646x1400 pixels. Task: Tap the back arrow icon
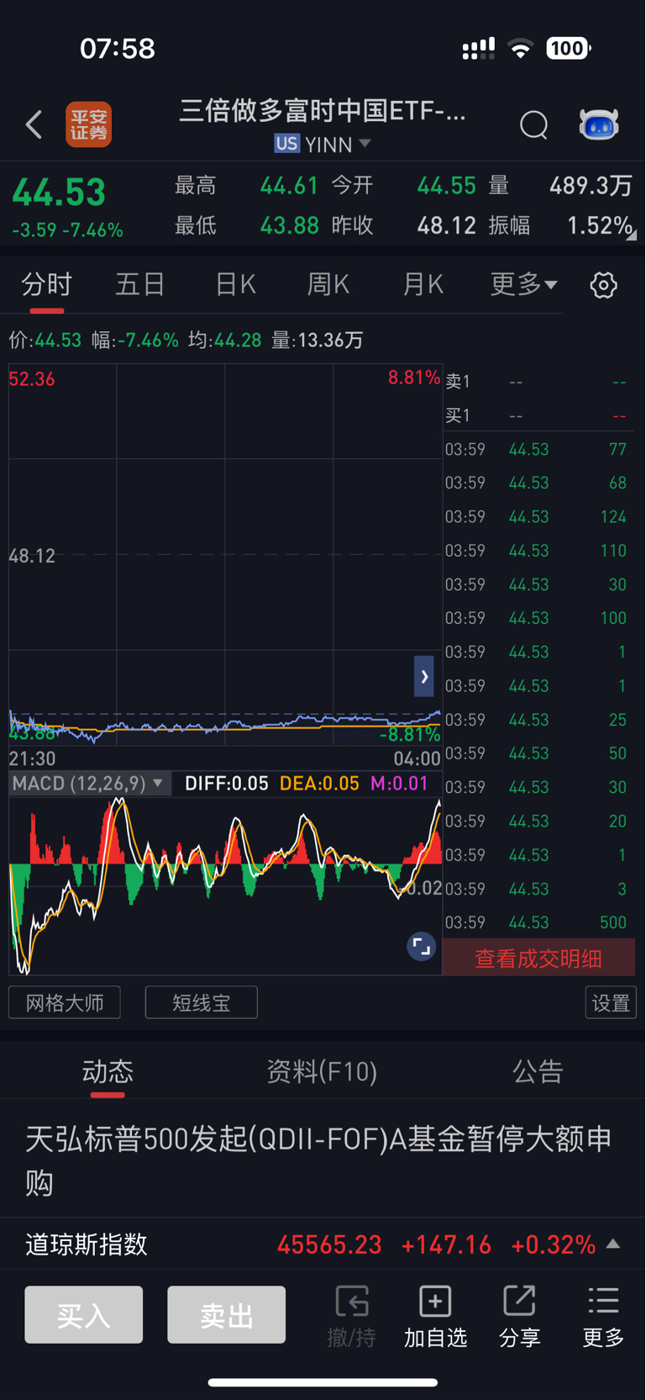34,125
